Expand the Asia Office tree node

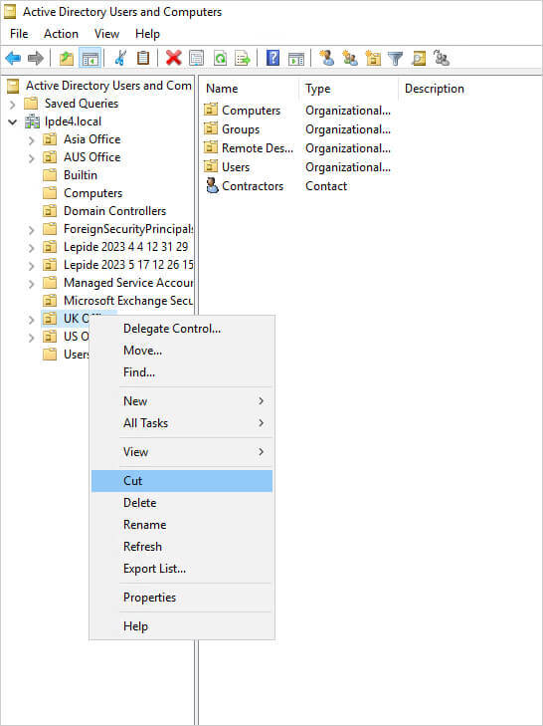point(32,140)
